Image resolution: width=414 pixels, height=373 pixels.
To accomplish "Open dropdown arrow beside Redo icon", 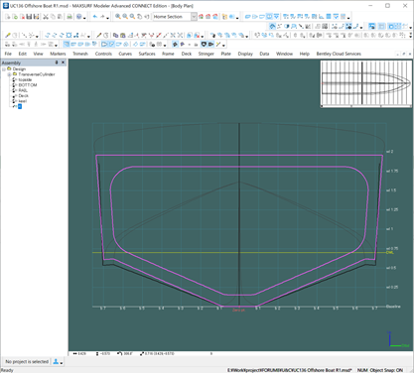I will coord(108,18).
